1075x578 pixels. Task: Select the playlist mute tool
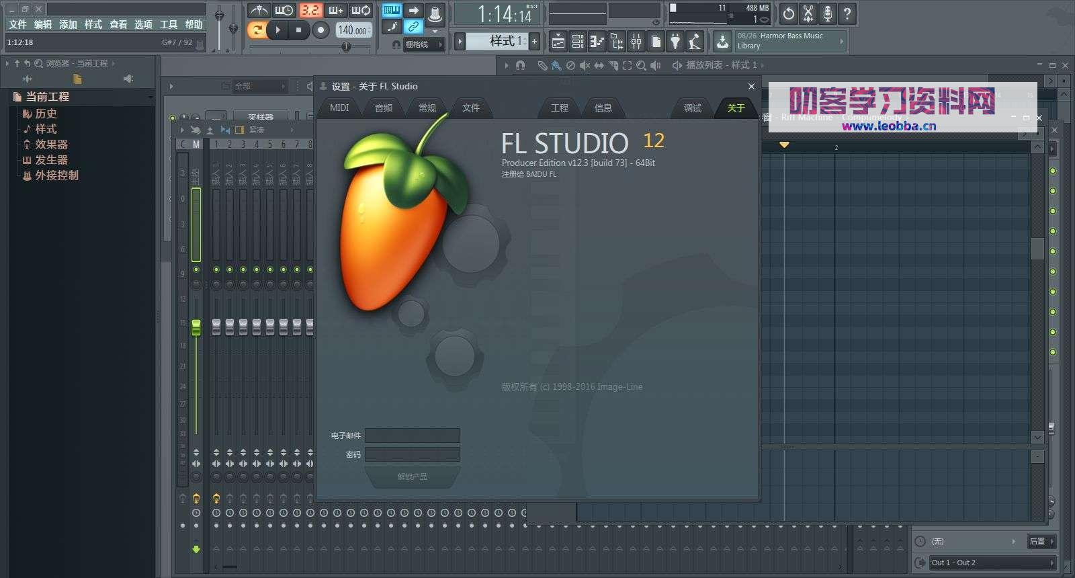585,65
